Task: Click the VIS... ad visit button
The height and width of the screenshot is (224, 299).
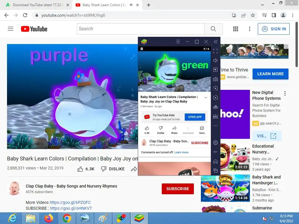Action: 267,136
